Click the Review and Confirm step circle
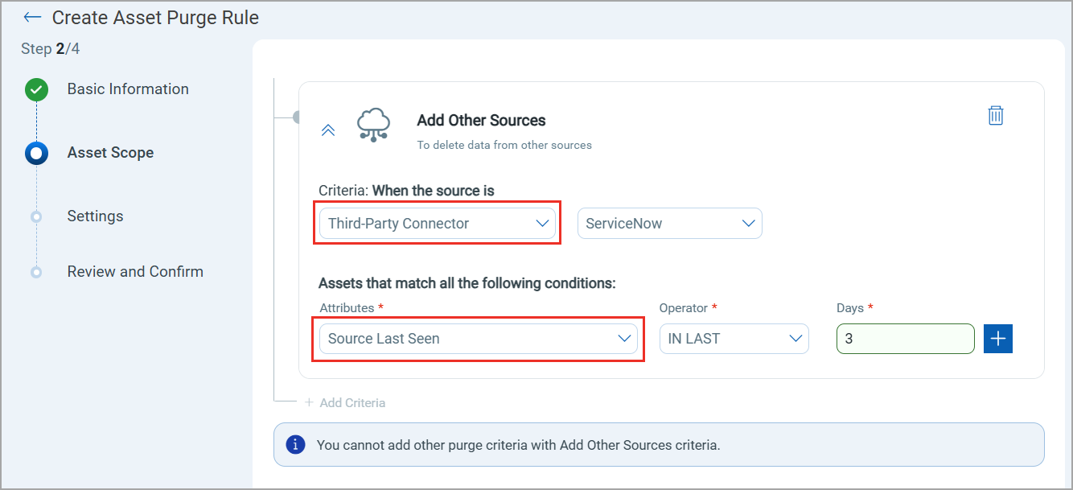Viewport: 1073px width, 490px height. pyautogui.click(x=36, y=272)
